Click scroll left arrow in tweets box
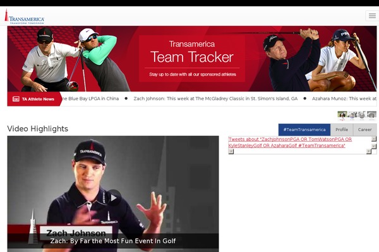 [x=231, y=151]
